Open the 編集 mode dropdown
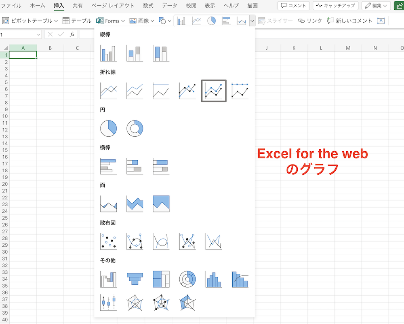This screenshot has height=324, width=404. click(x=376, y=6)
